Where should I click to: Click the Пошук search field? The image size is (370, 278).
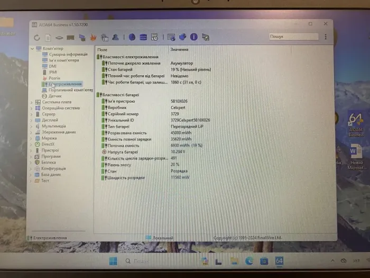[293, 37]
